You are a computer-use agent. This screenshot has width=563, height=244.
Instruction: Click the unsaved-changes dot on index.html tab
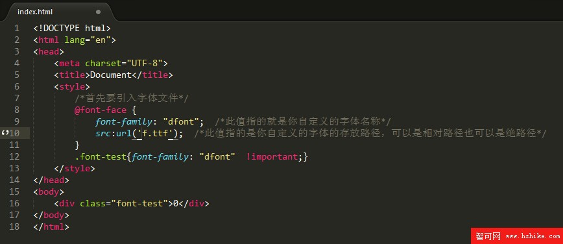(x=99, y=12)
